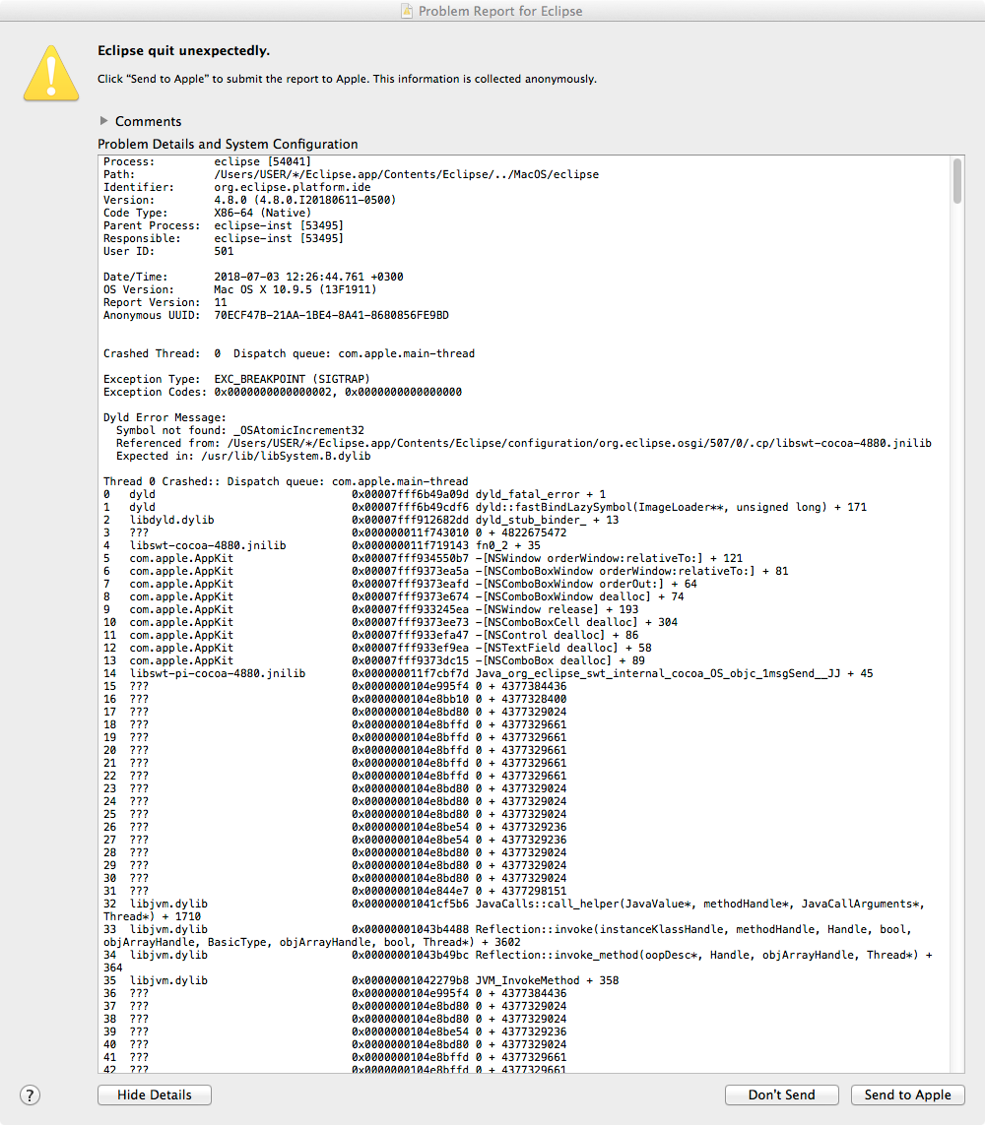Click 'Dyld Error Message:' label
The height and width of the screenshot is (1125, 985).
tap(165, 417)
